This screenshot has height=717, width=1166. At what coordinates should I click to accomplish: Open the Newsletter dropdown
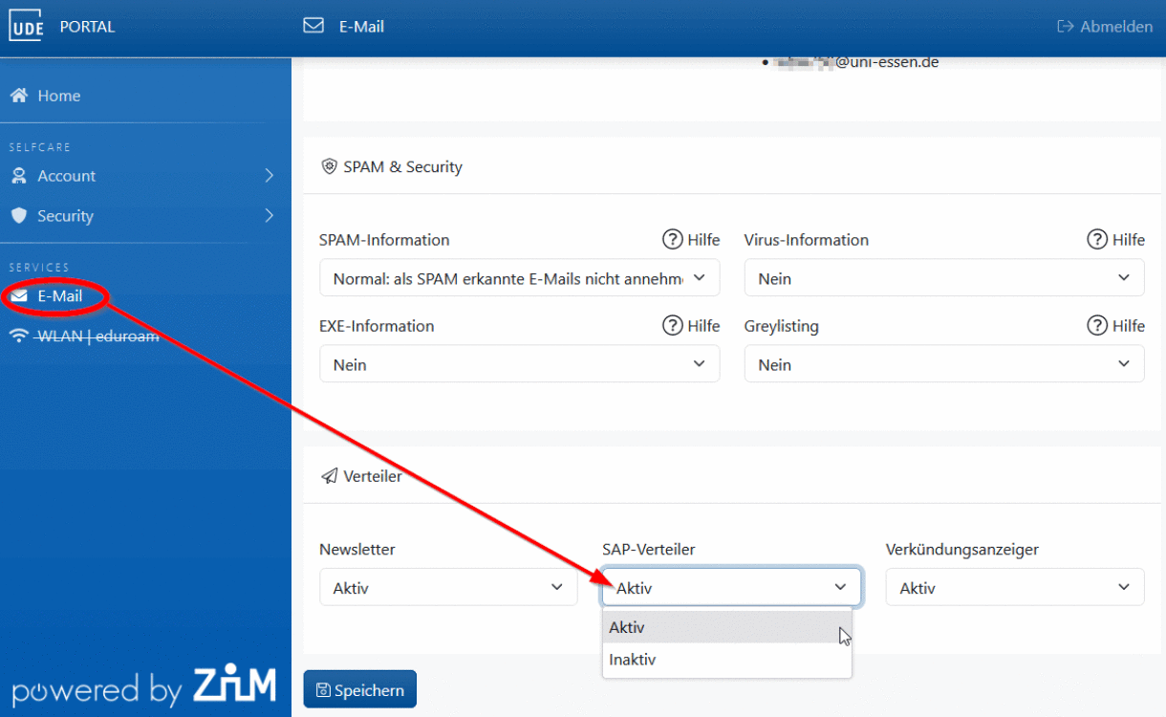[x=448, y=588]
